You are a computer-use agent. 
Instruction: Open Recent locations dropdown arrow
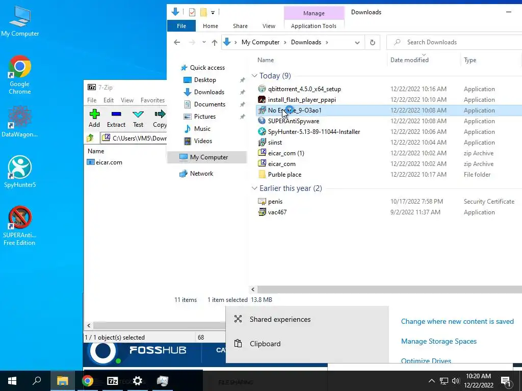[x=204, y=42]
